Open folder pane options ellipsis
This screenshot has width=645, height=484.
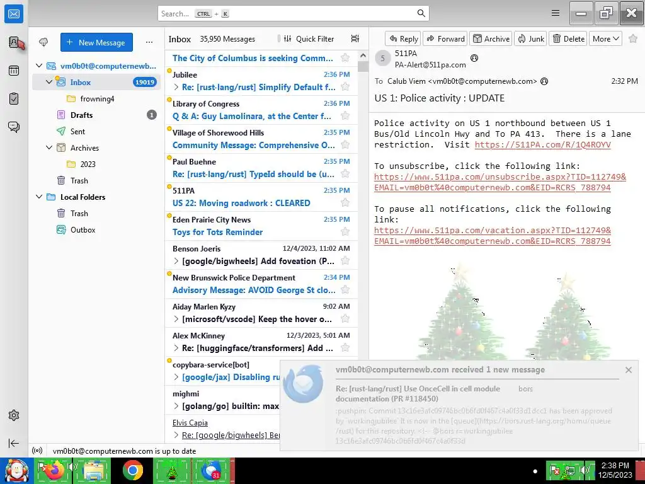click(x=149, y=42)
